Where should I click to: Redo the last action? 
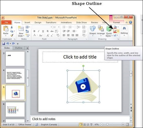click(14, 44)
